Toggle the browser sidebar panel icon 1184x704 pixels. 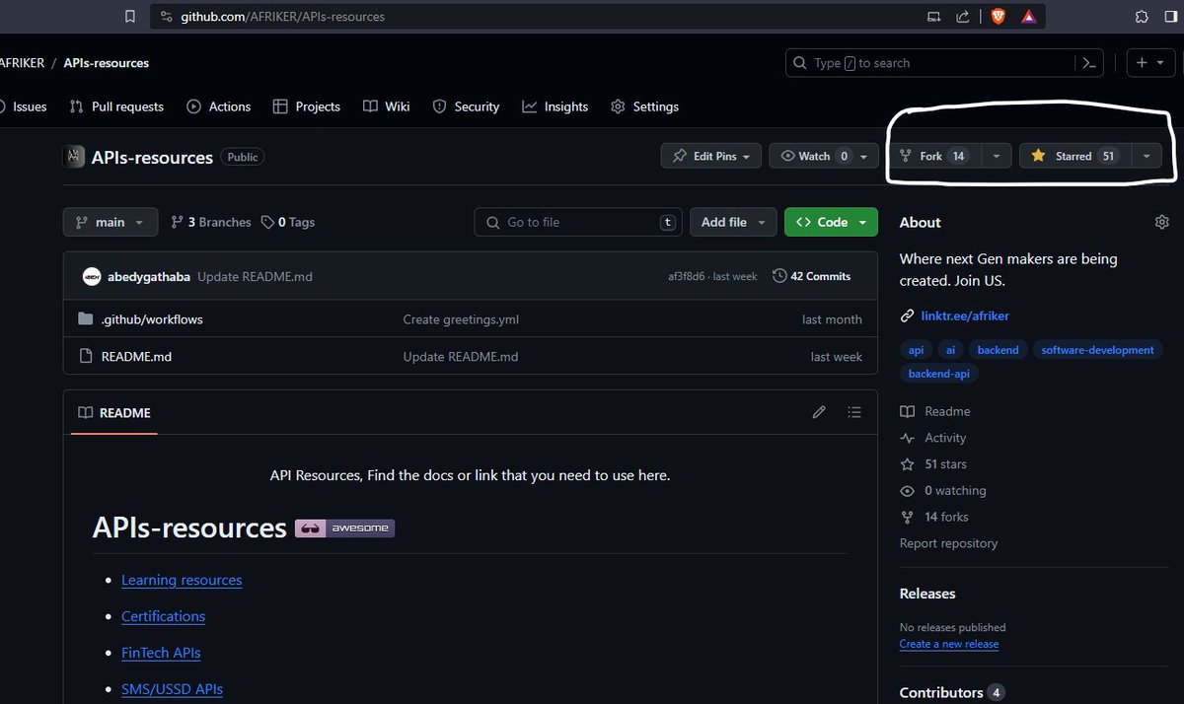[1173, 17]
